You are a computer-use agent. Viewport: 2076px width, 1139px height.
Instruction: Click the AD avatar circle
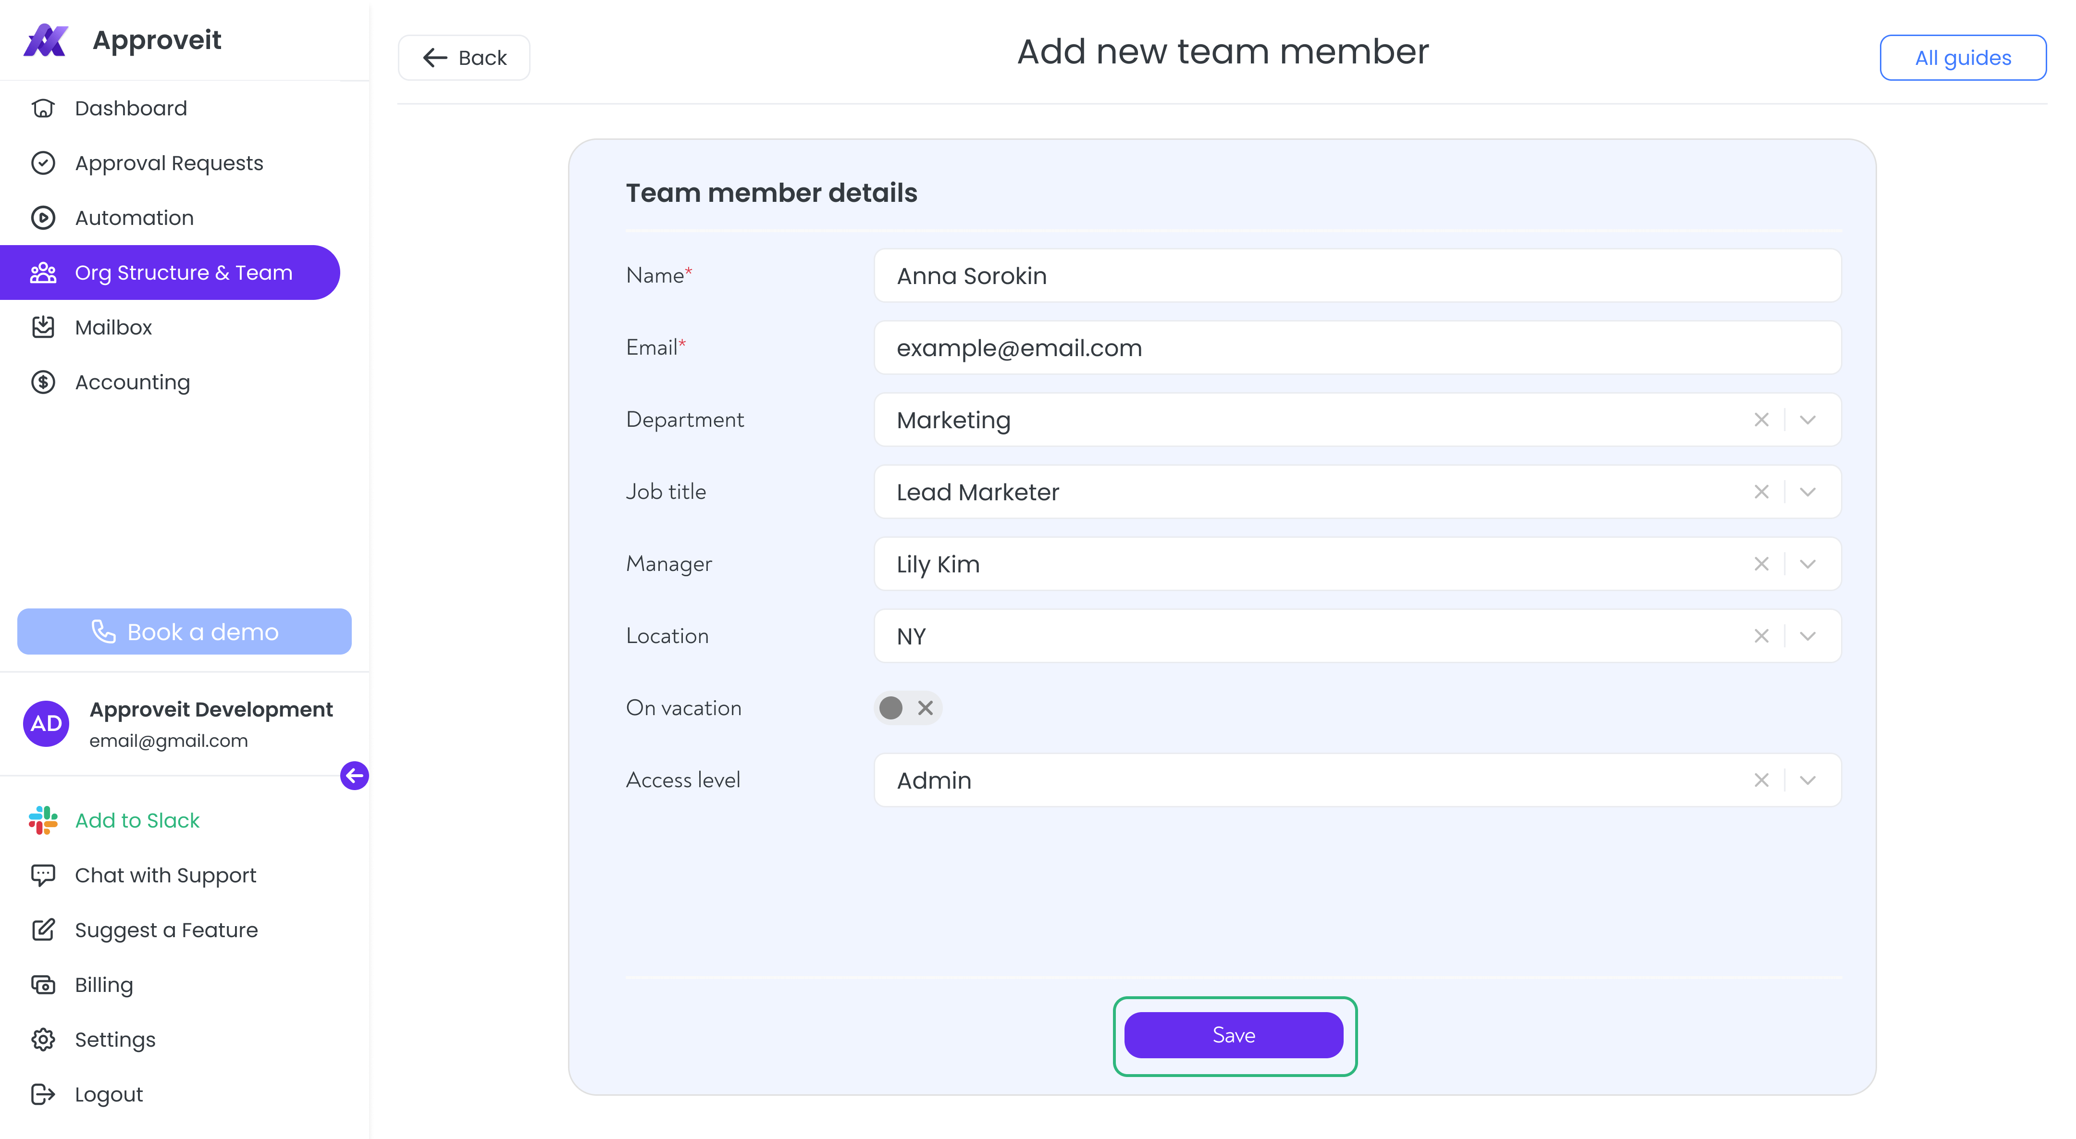[46, 723]
